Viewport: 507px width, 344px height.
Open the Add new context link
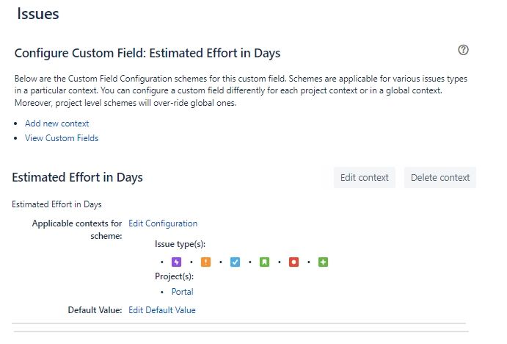(57, 123)
